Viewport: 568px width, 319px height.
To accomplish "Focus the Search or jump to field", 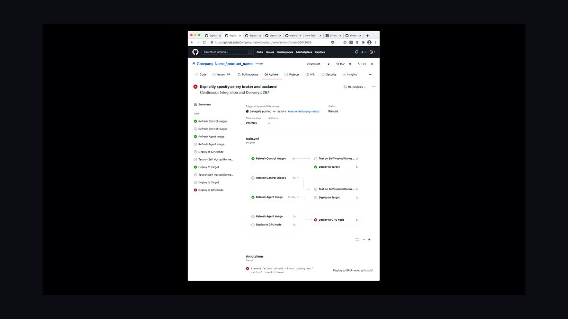I will point(227,52).
